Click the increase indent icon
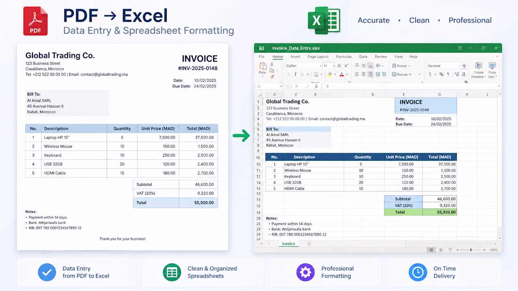 tap(384, 74)
